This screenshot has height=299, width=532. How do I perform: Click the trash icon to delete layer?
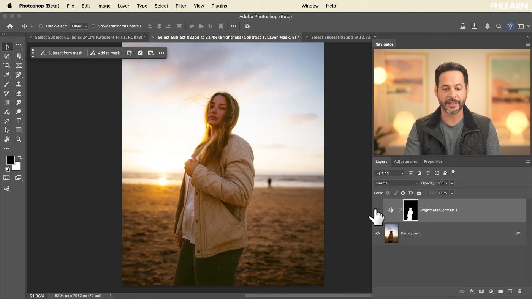point(519,291)
